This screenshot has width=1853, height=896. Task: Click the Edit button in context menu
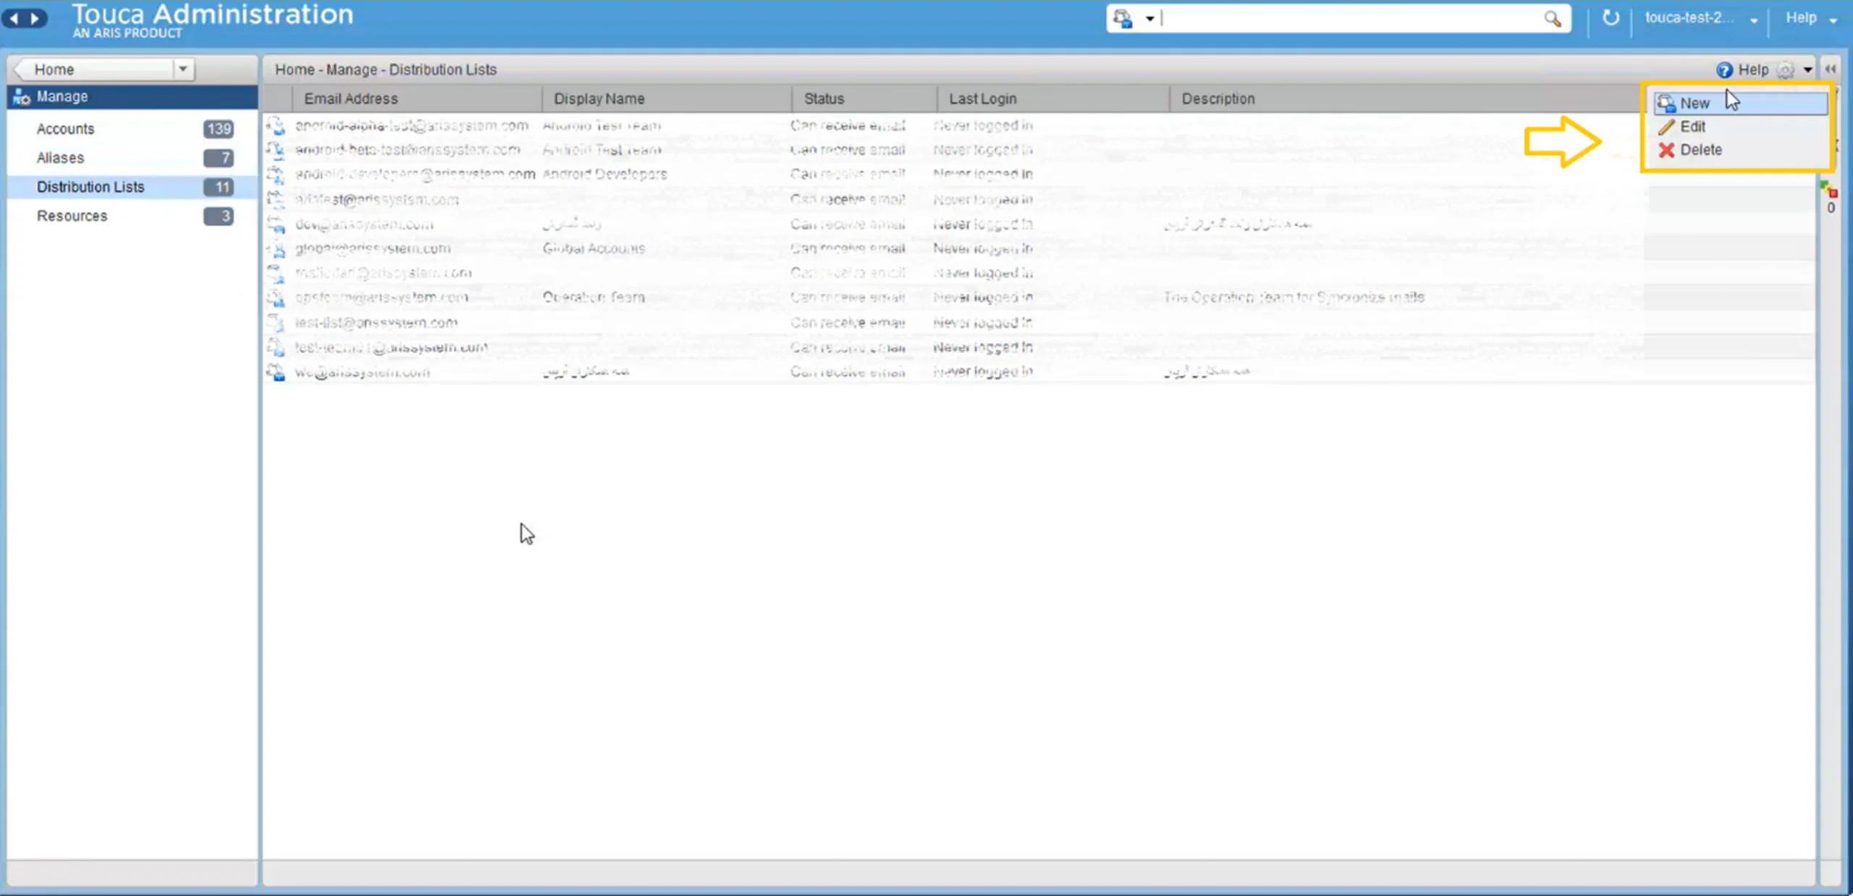tap(1692, 127)
